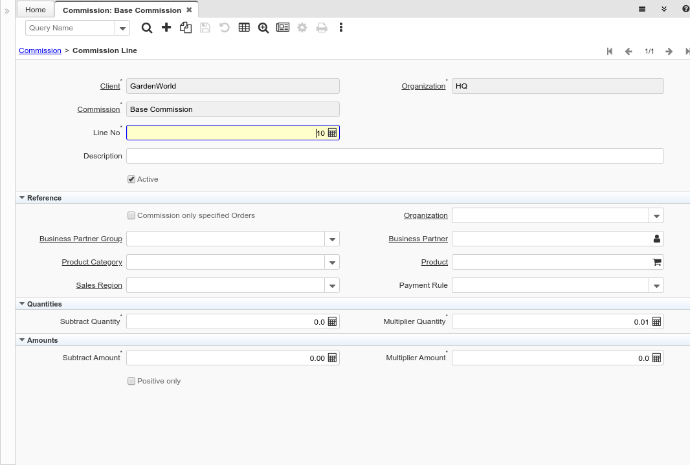
Task: Expand the Business Partner Group dropdown
Action: tap(332, 239)
